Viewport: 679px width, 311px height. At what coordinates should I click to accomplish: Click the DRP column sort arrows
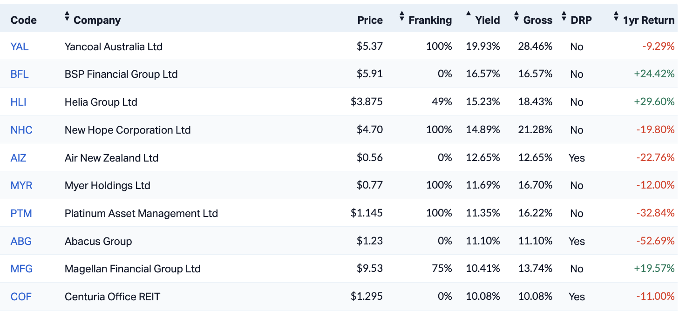point(564,17)
